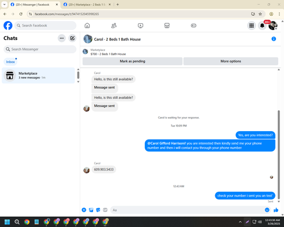Screen dimensions: 284x227
Task: Click the address bar URL
Action: 66,14
